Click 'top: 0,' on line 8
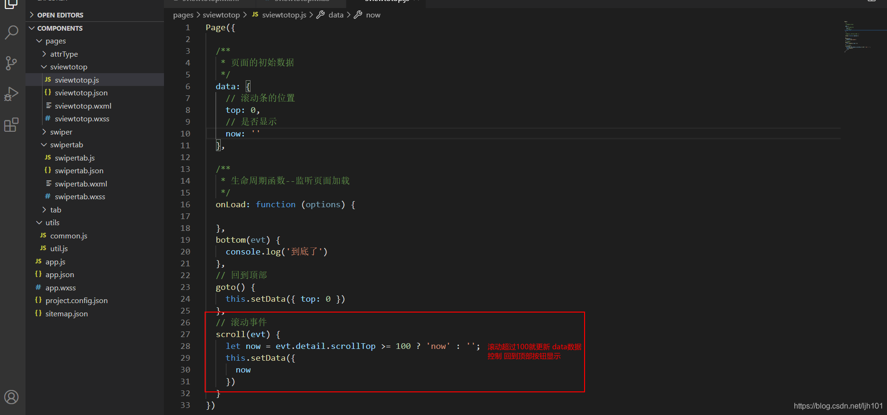Image resolution: width=887 pixels, height=415 pixels. tap(243, 110)
